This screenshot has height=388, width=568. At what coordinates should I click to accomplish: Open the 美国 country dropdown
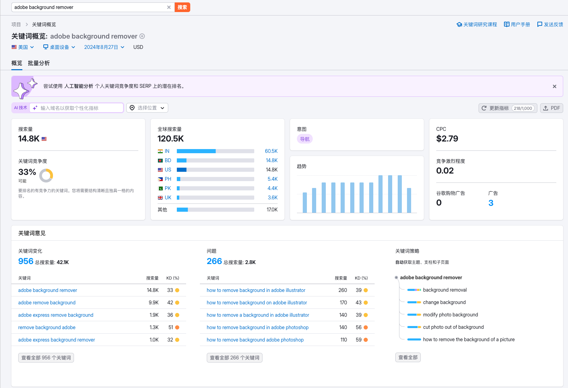coord(23,47)
